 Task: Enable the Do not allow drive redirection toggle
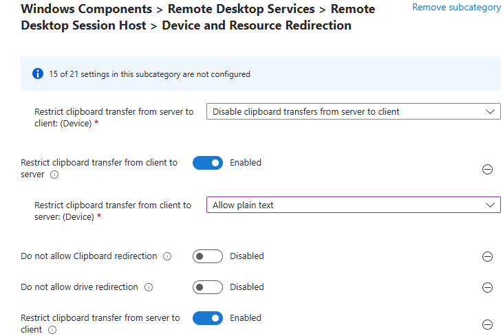point(208,287)
